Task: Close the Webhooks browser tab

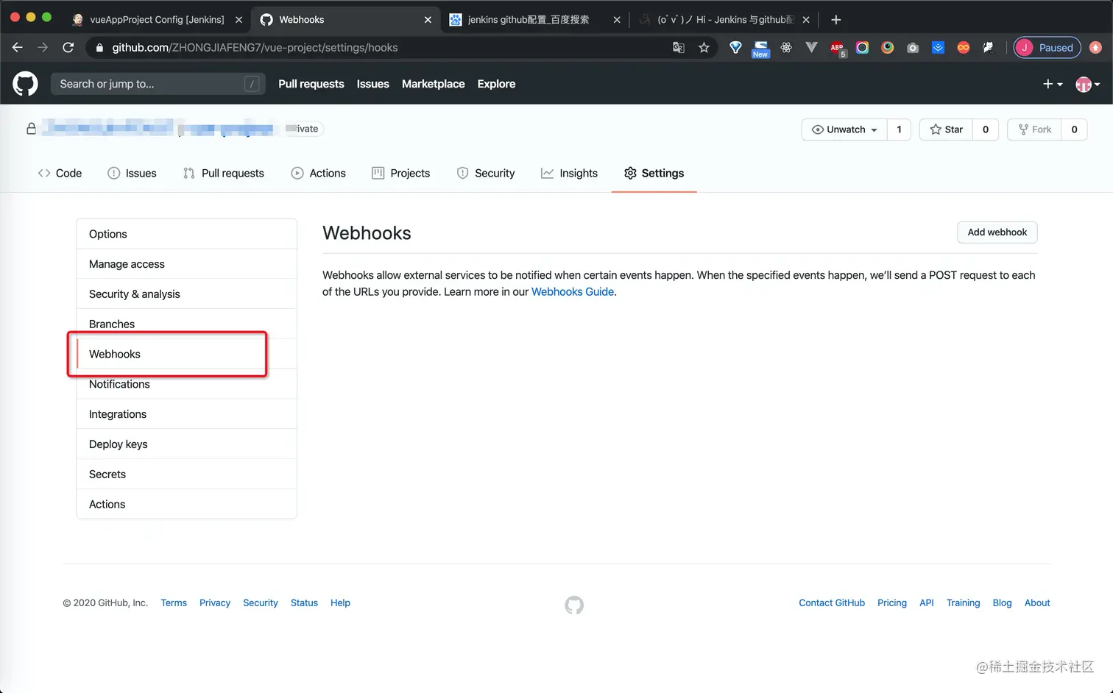Action: pyautogui.click(x=428, y=20)
